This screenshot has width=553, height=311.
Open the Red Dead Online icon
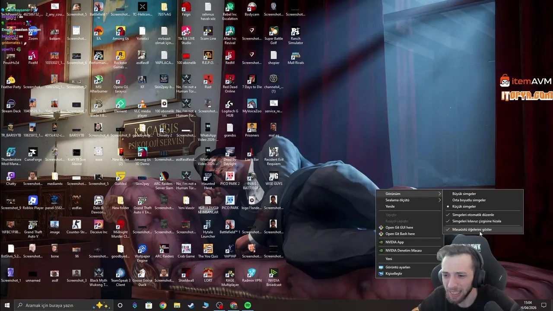[230, 83]
